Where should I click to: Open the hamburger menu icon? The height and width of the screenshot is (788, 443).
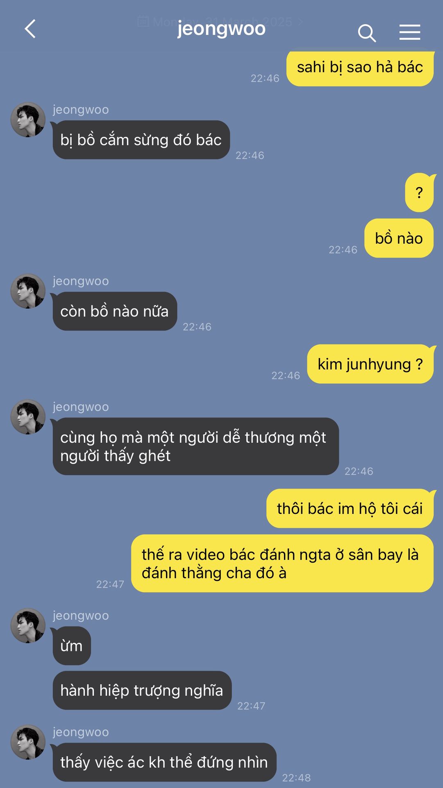click(x=410, y=32)
